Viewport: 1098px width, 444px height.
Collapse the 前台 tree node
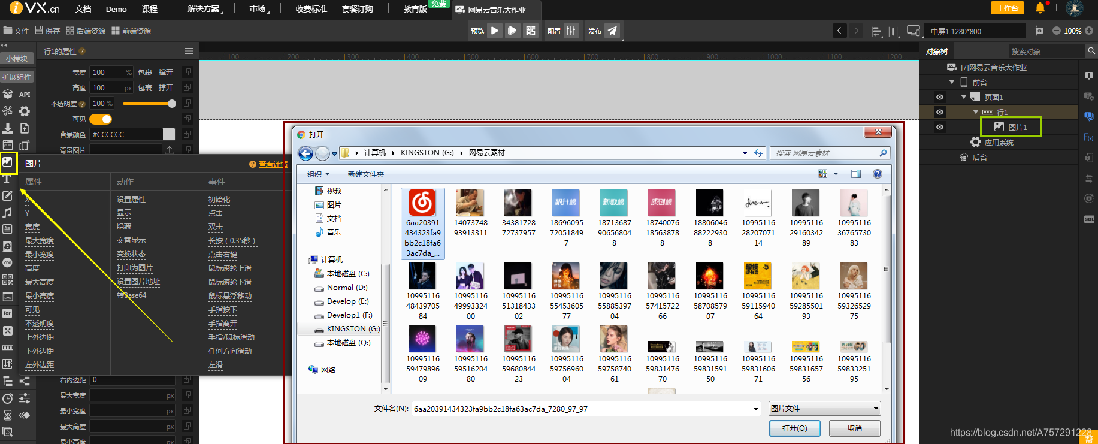click(x=952, y=82)
